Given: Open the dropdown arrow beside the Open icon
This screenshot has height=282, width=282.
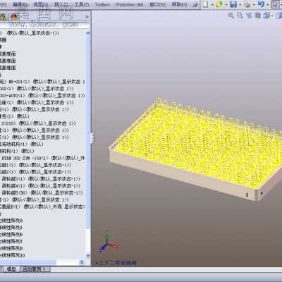Looking at the screenshot, I should (x=226, y=4).
